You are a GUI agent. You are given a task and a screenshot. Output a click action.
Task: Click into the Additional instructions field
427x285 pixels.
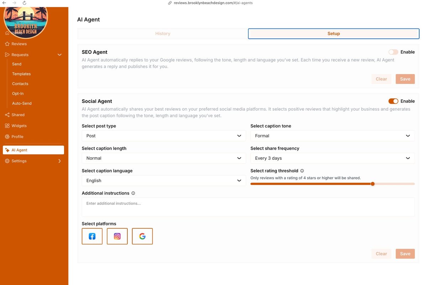click(248, 207)
